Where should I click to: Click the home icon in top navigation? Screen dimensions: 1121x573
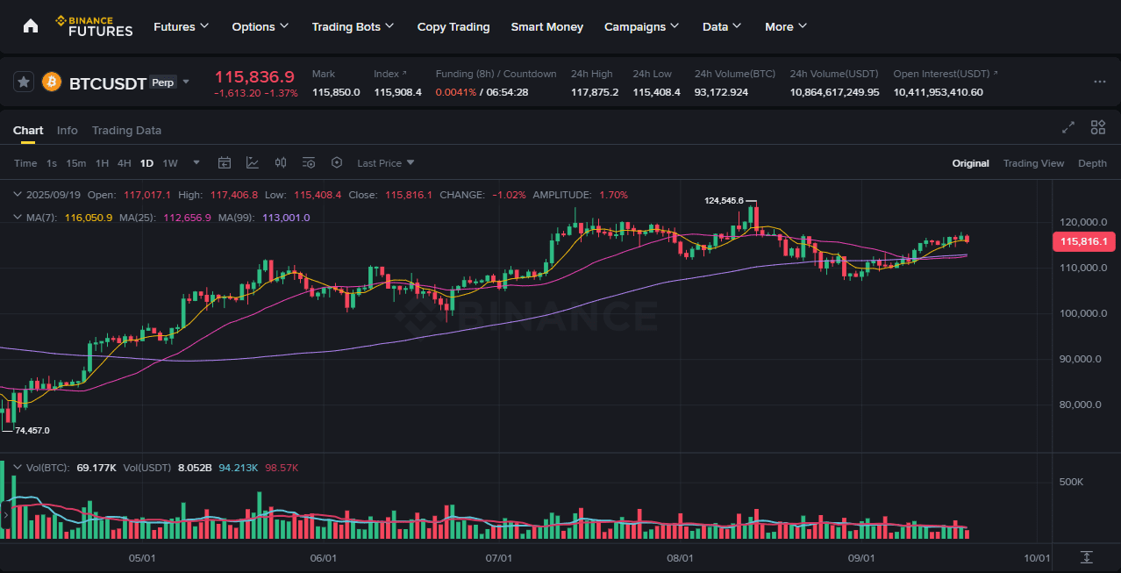pyautogui.click(x=31, y=26)
